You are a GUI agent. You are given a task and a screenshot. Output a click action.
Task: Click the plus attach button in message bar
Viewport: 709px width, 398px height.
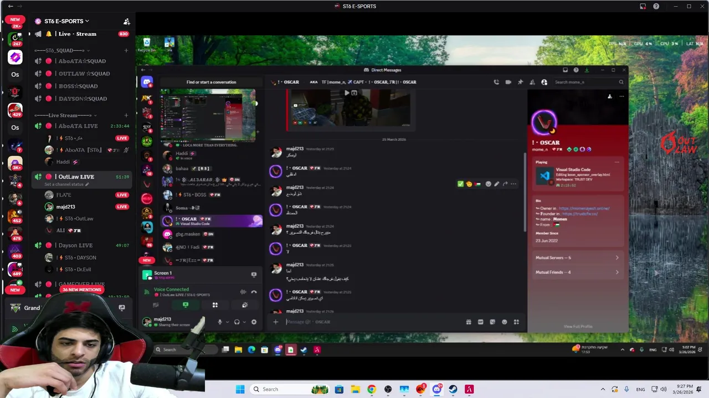coord(275,322)
